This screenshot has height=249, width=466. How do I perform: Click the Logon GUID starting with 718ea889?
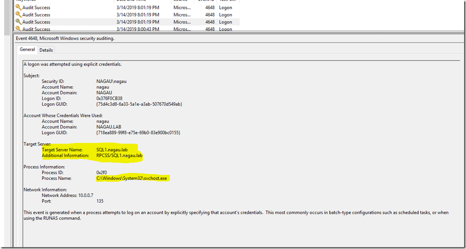pyautogui.click(x=138, y=133)
